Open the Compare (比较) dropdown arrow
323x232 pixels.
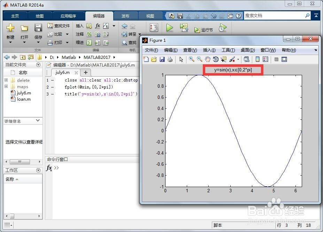coord(67,34)
